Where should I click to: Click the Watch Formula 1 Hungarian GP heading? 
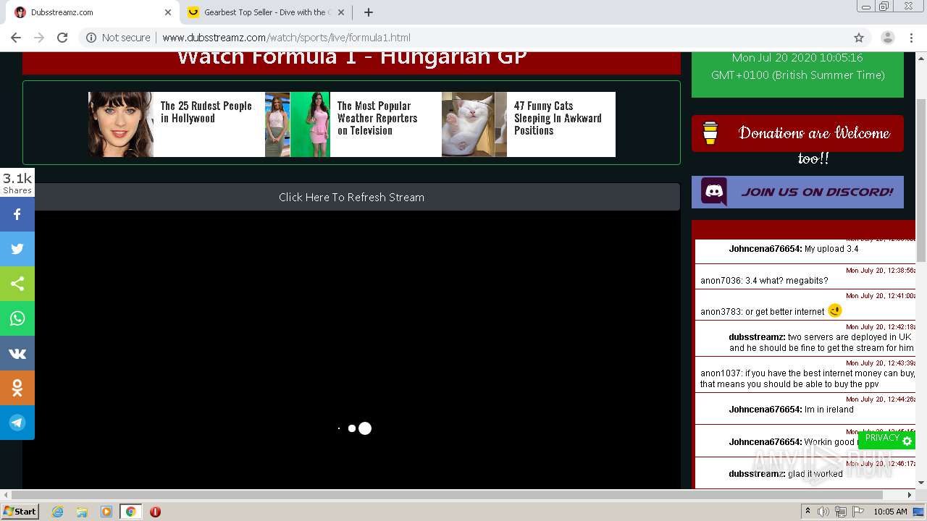coord(351,58)
